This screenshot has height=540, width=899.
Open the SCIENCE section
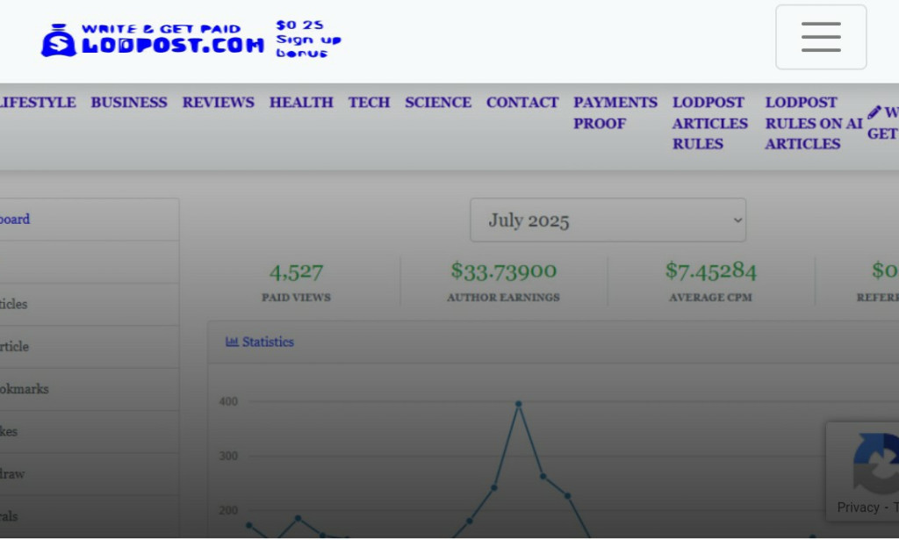(x=438, y=103)
